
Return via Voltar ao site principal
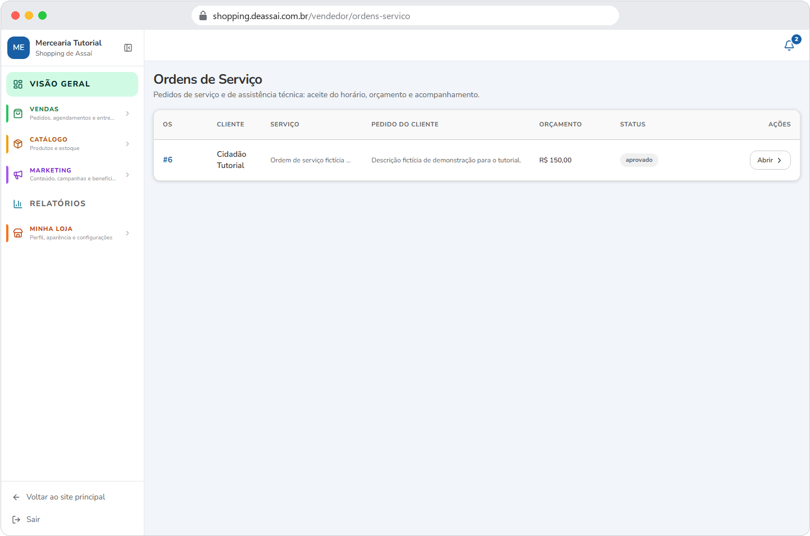[x=66, y=497]
